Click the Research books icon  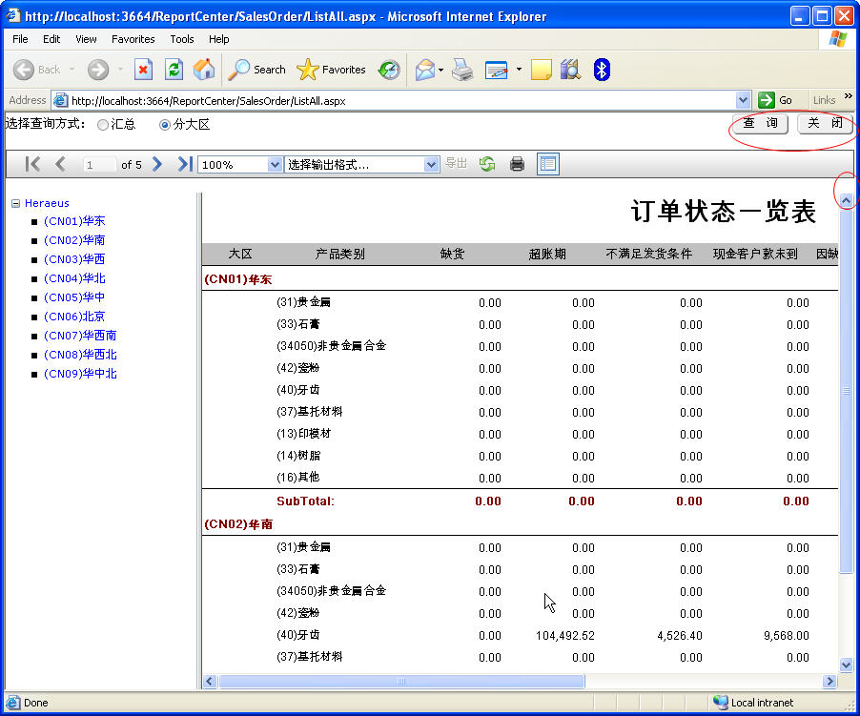click(x=570, y=70)
